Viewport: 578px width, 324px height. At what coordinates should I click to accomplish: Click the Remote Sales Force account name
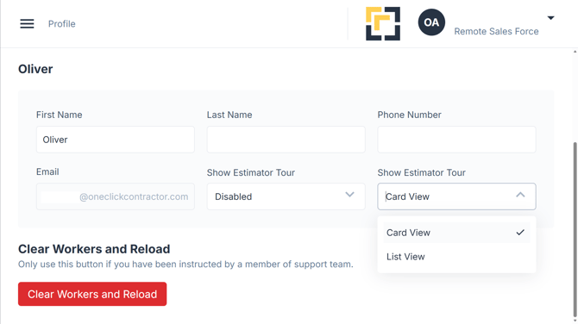(x=496, y=31)
